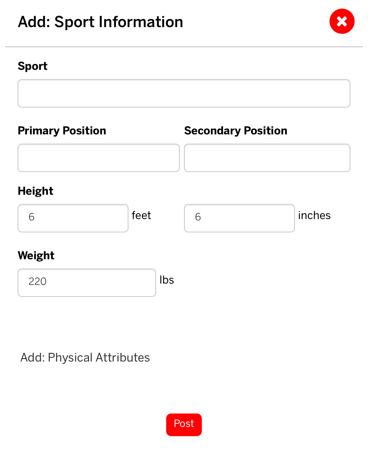The image size is (368, 449).
Task: Click the Height section label
Action: [35, 191]
